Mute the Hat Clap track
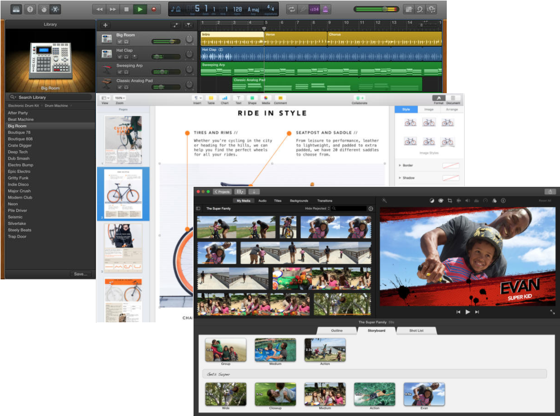 (x=119, y=57)
